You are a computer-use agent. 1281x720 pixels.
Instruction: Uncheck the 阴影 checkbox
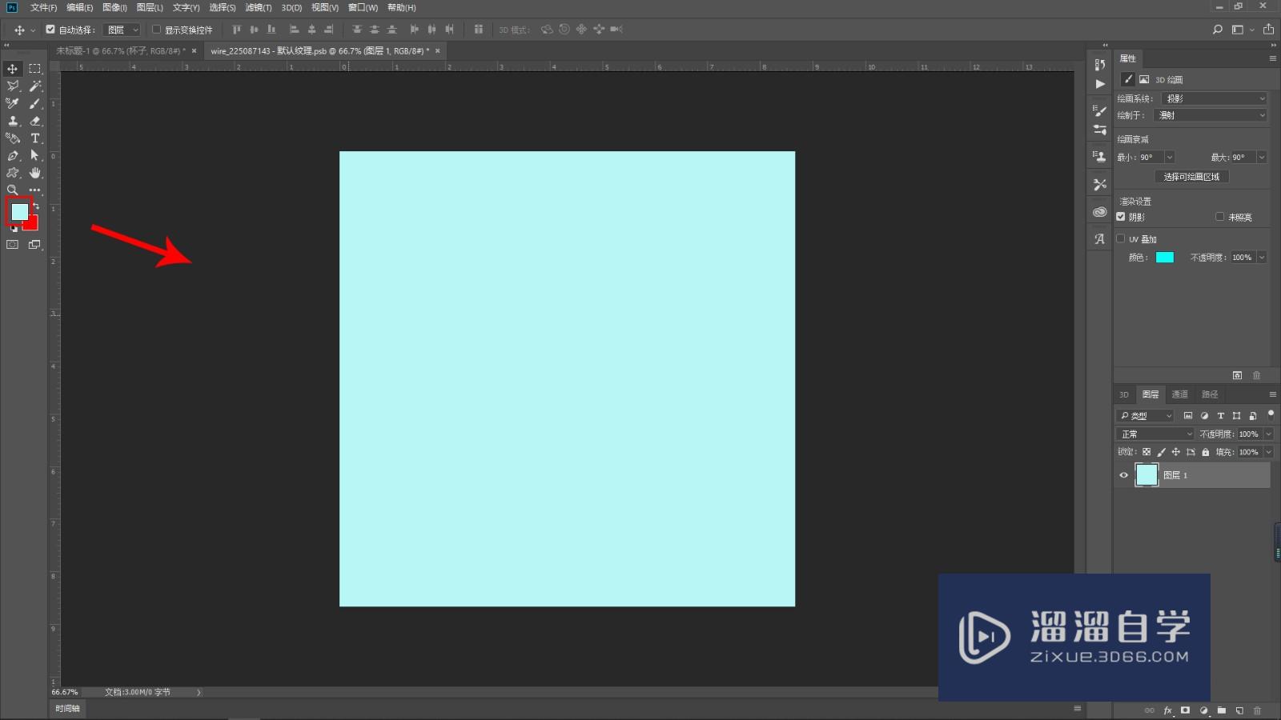tap(1121, 217)
